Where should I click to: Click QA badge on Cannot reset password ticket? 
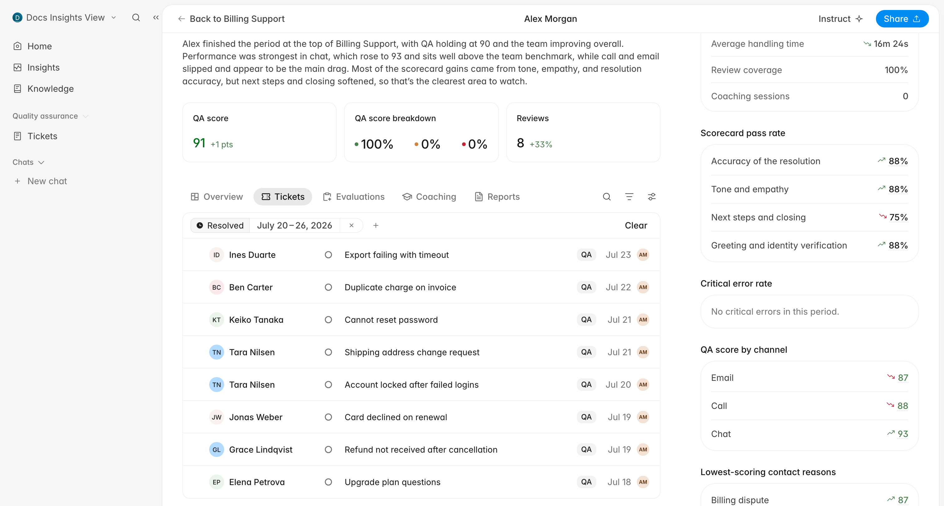pos(586,320)
